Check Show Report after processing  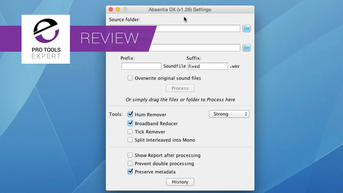tap(130, 155)
